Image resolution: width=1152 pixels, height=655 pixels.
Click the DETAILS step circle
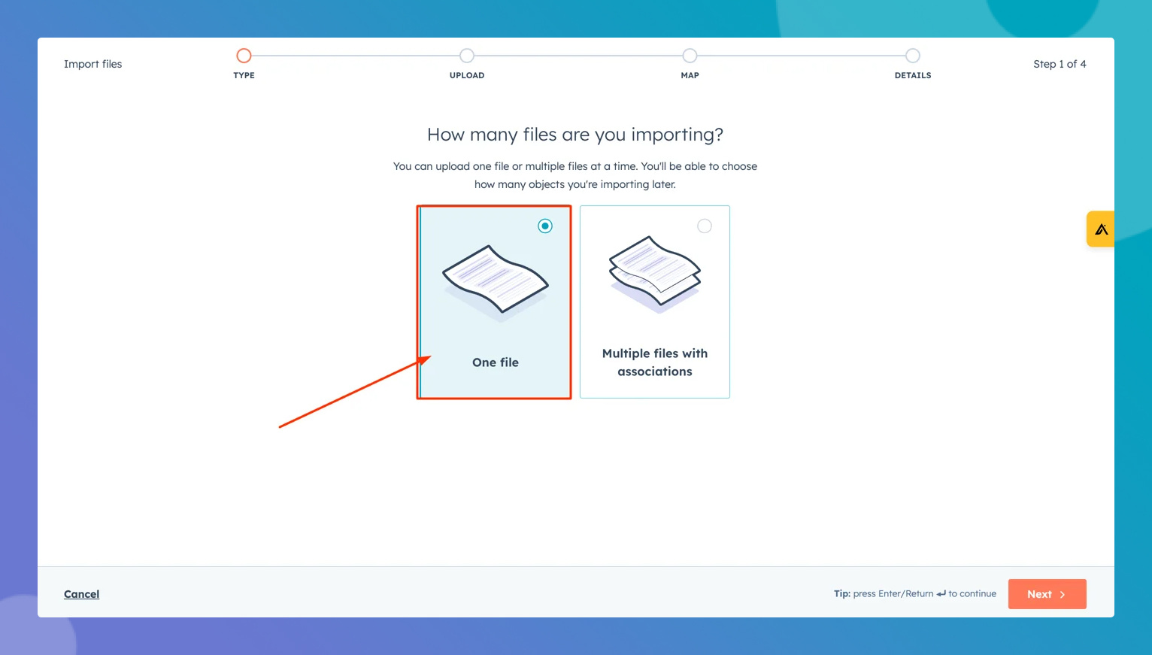pyautogui.click(x=912, y=56)
